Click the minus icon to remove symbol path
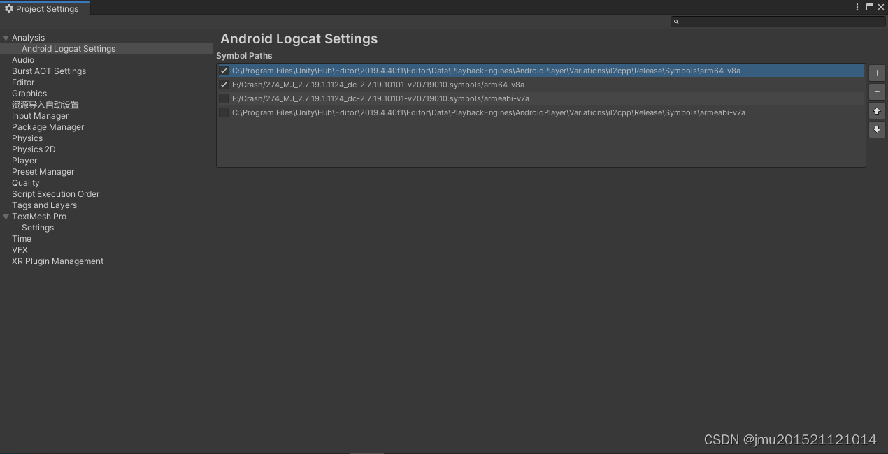 coord(877,91)
